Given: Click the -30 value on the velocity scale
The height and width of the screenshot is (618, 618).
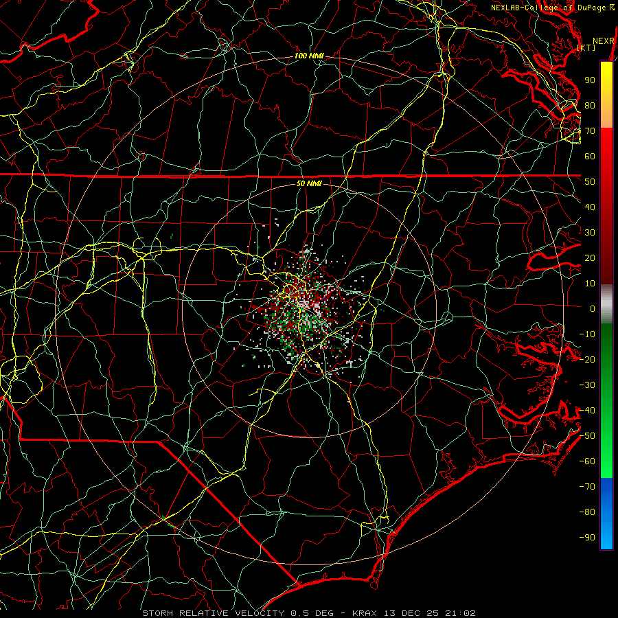Looking at the screenshot, I should tap(587, 385).
